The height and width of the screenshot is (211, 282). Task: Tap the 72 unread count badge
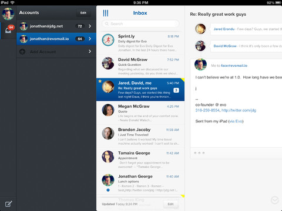coord(80,26)
